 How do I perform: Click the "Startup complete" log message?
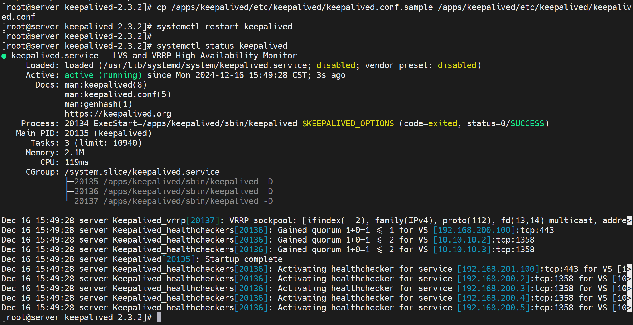[244, 259]
